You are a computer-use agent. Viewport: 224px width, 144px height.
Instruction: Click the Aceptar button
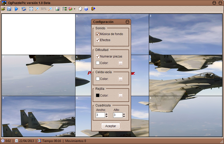coord(111,126)
